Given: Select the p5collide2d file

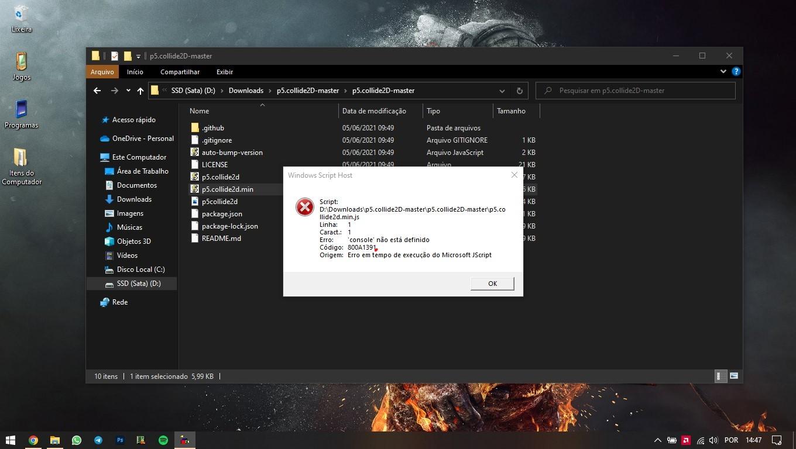Looking at the screenshot, I should (219, 202).
